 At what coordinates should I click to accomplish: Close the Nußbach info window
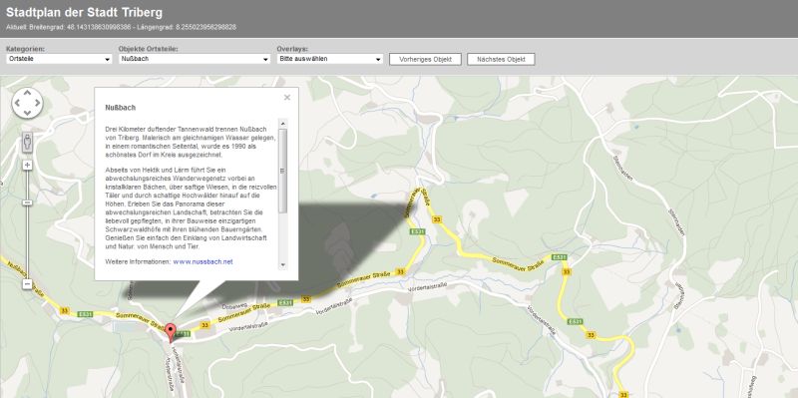pos(287,97)
